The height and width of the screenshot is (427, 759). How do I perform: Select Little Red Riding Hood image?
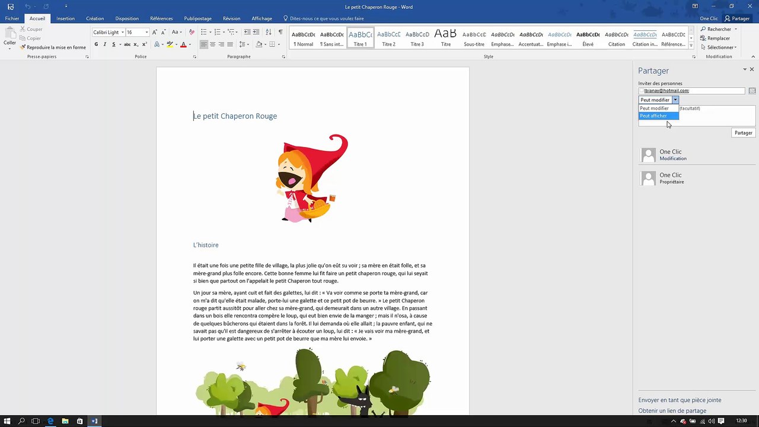312,179
